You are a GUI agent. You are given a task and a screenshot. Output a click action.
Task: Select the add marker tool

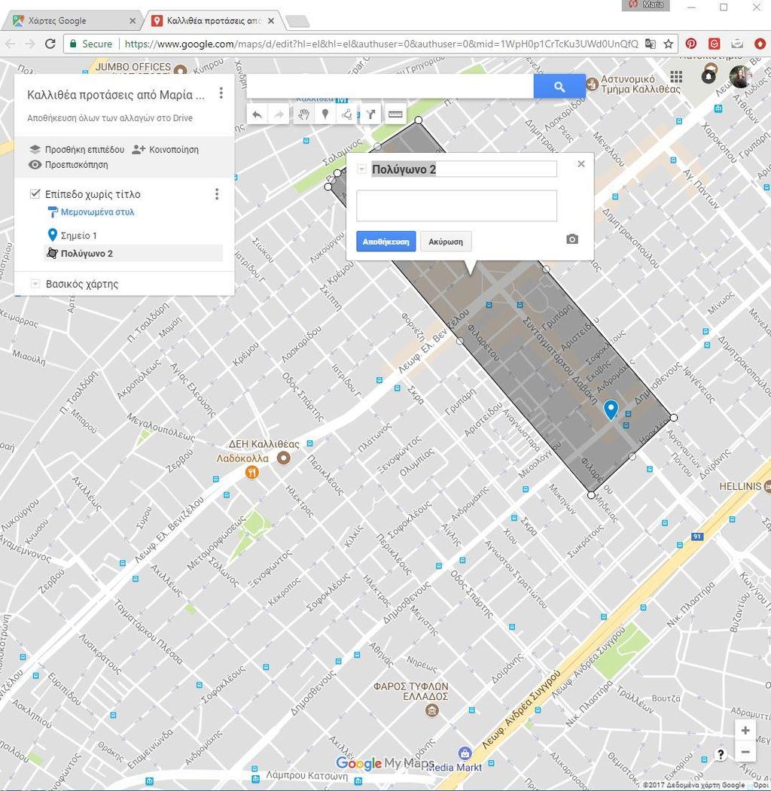point(325,114)
